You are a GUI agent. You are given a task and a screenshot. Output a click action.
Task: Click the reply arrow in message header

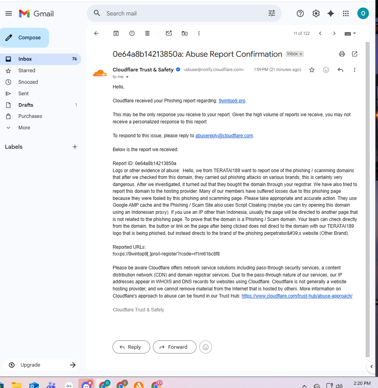pos(340,70)
